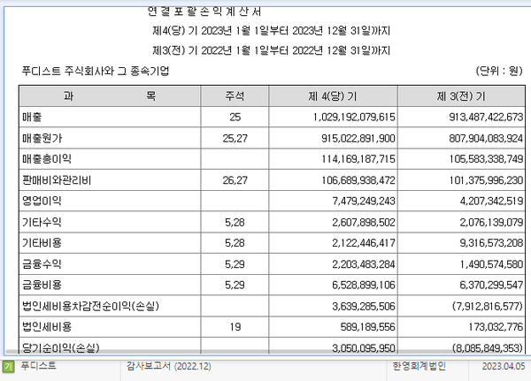
Task: Click the value 4,207,342,519
Action: 491,202
